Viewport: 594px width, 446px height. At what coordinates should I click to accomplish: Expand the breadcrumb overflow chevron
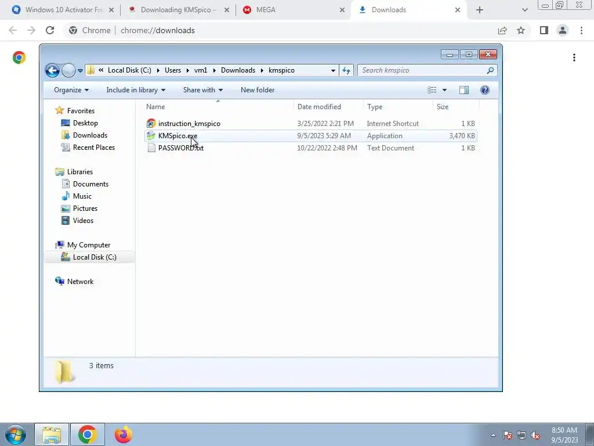point(101,70)
